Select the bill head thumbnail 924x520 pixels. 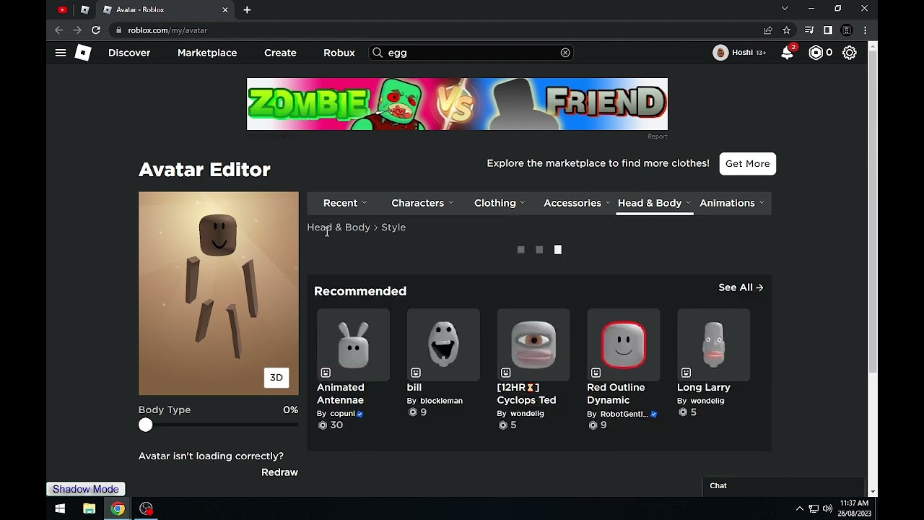point(443,345)
